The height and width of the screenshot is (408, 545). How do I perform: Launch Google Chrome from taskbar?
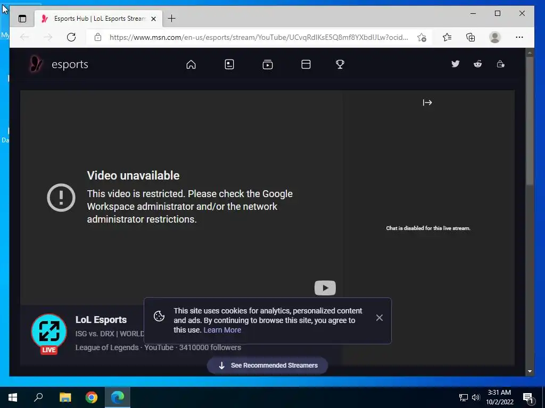(92, 397)
